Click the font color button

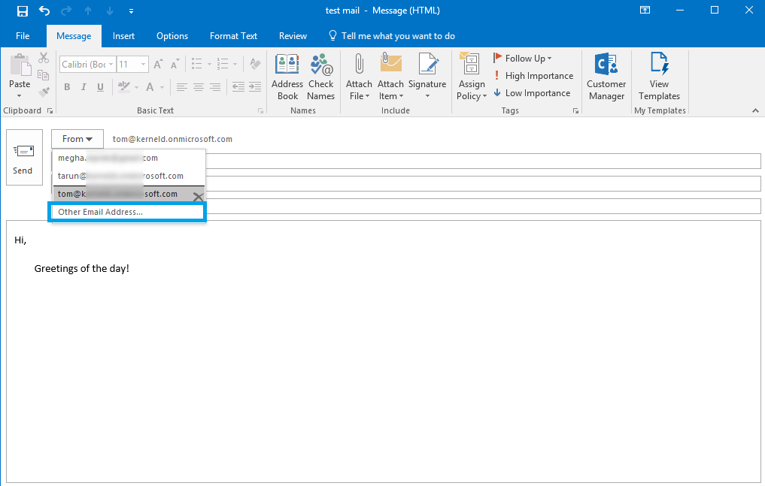[151, 87]
